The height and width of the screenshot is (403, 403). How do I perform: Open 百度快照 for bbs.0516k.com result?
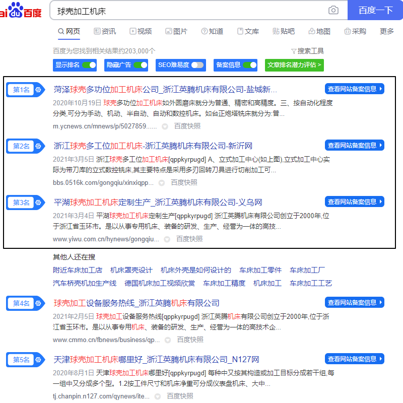184,182
